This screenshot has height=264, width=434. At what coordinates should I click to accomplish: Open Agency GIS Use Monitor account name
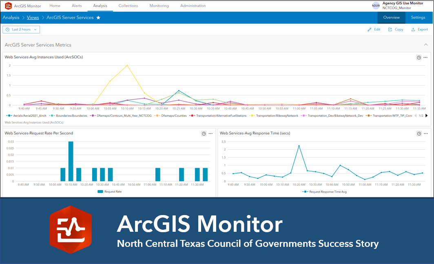click(x=403, y=3)
